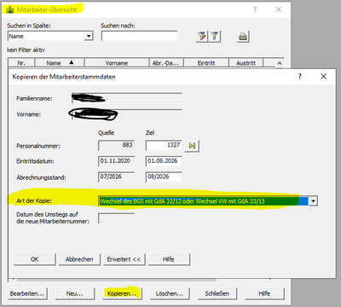Click the Abbrechen button

(79, 259)
